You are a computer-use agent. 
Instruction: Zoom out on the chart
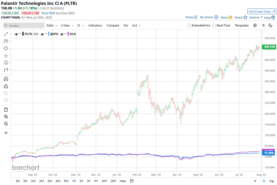pos(6,124)
